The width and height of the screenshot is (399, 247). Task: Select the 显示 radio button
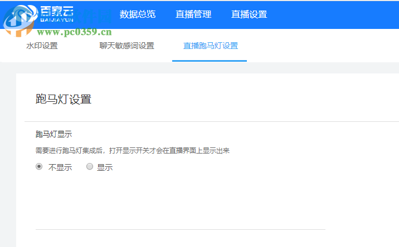click(x=90, y=166)
